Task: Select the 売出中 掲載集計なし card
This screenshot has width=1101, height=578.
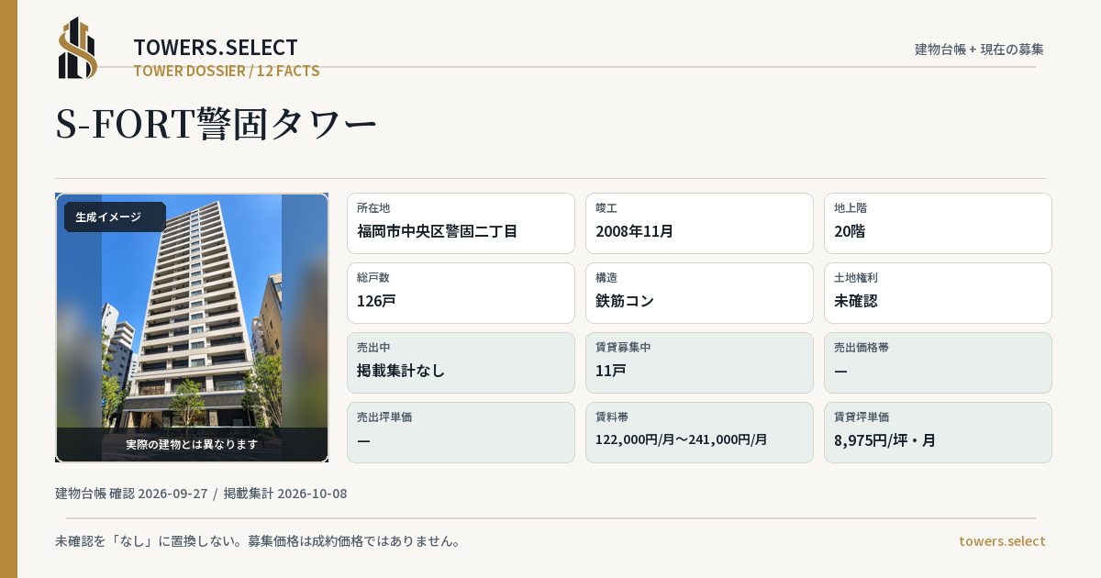Action: [461, 362]
